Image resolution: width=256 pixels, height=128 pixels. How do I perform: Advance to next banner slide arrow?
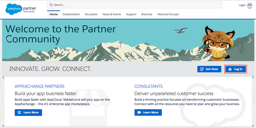click(250, 40)
